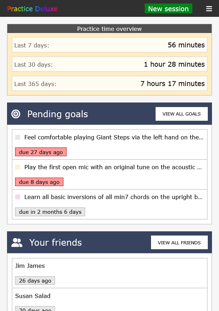Open friend Jim James
219x311 pixels.
pos(30,266)
